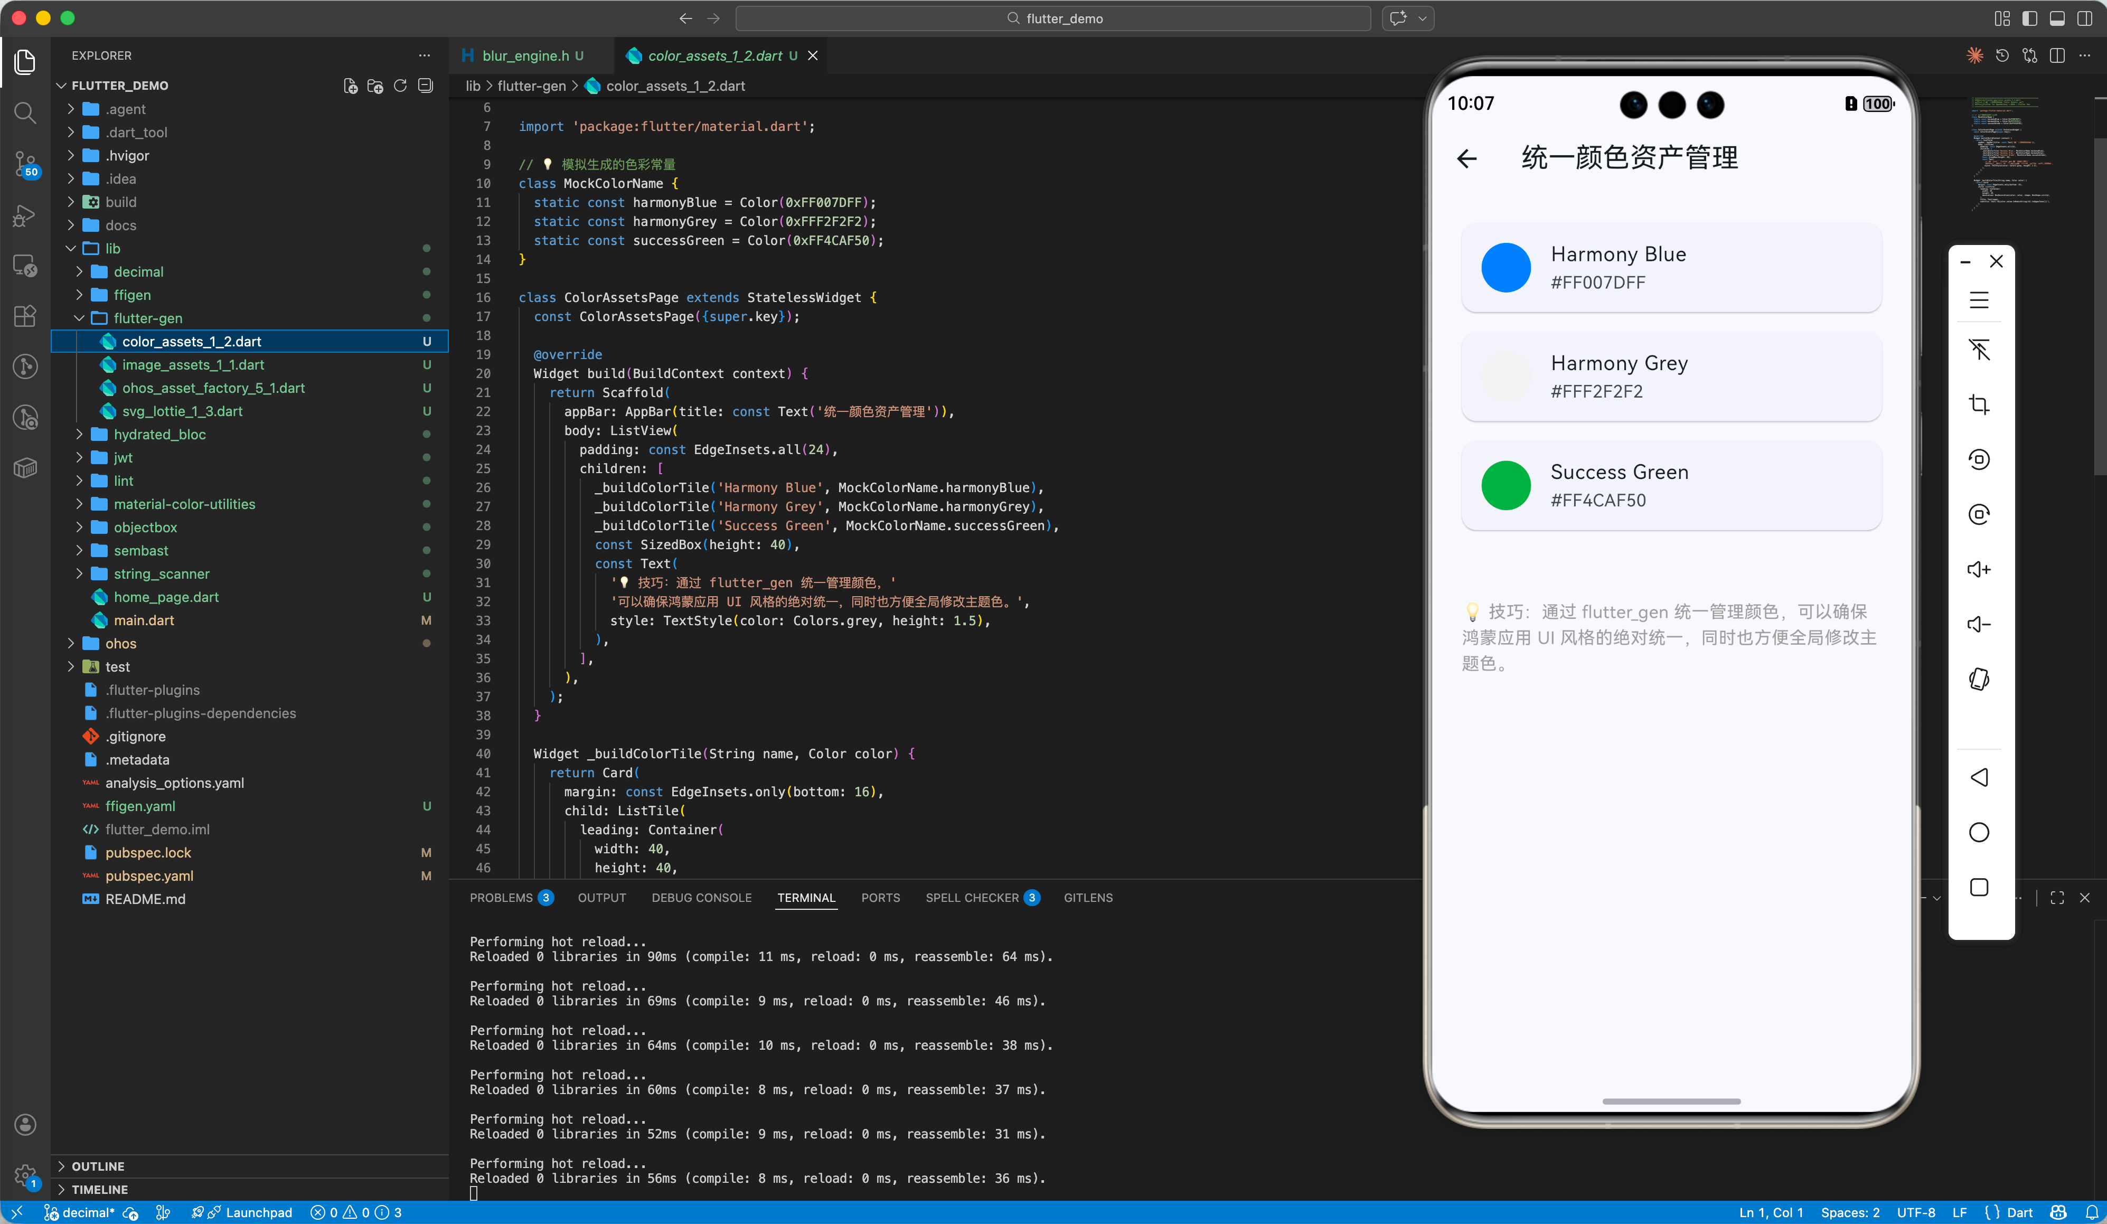The height and width of the screenshot is (1224, 2107).
Task: Toggle the bottom panel layout button
Action: coord(2057,18)
